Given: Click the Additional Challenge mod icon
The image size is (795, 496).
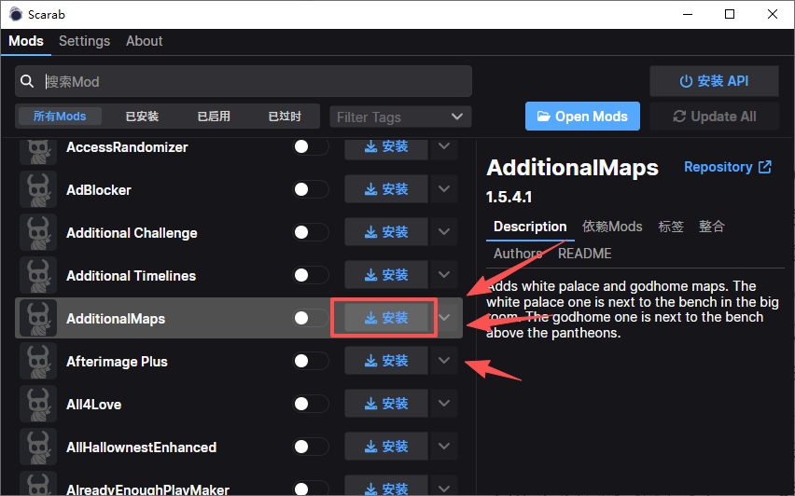Looking at the screenshot, I should [x=38, y=232].
